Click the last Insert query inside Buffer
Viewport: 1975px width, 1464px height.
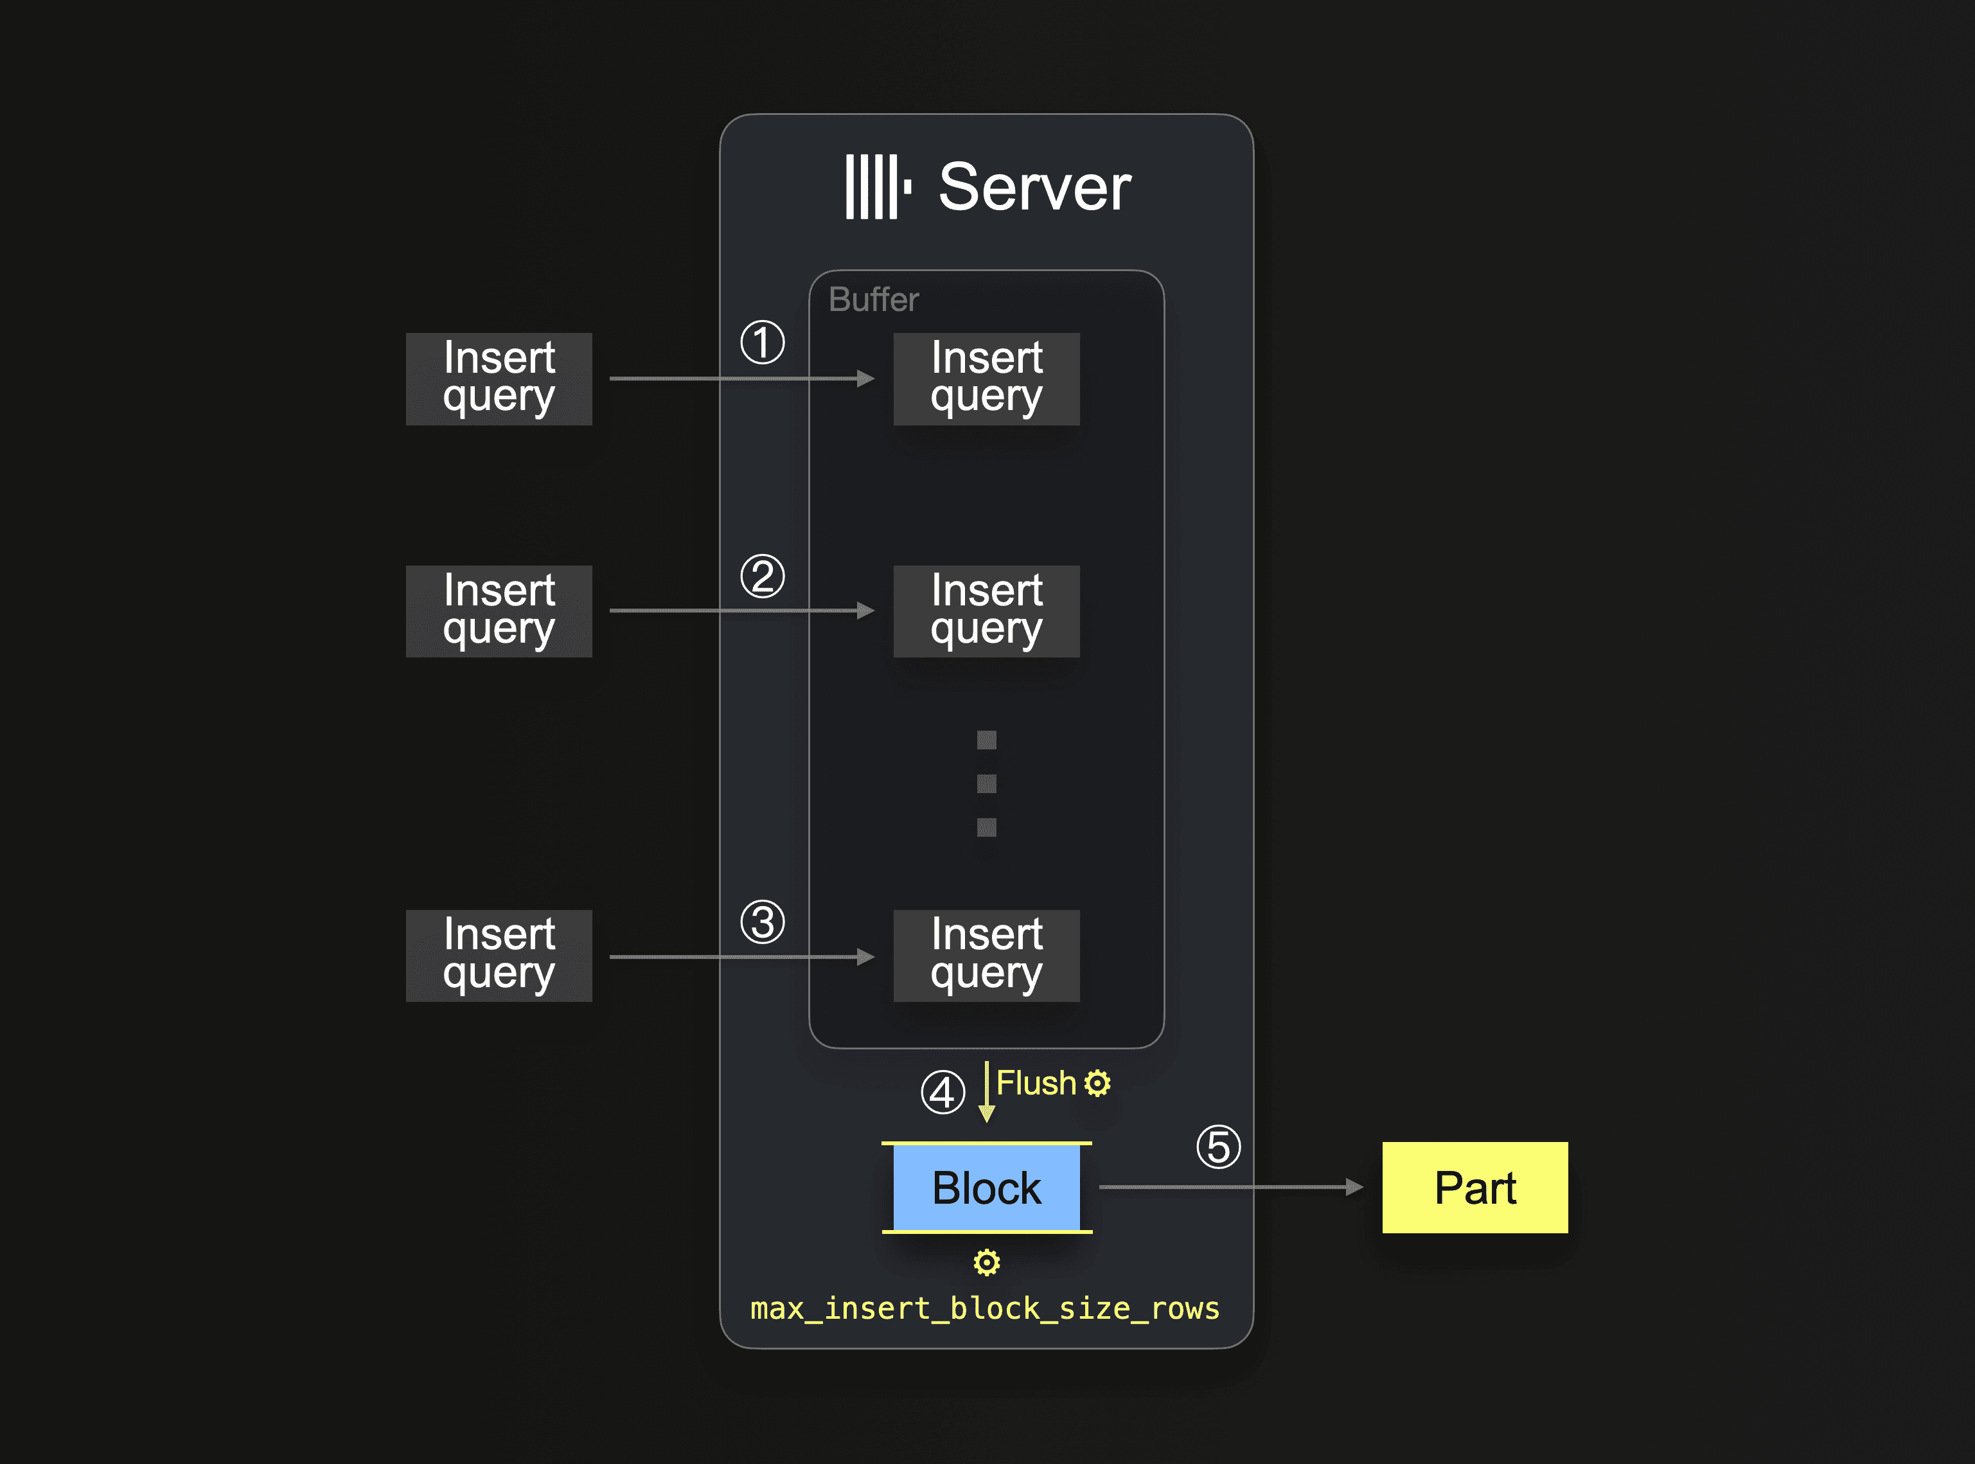click(x=986, y=955)
